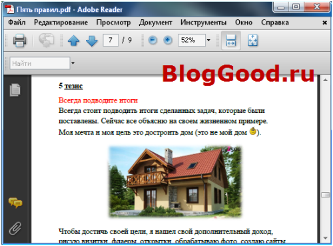The width and height of the screenshot is (333, 246).
Task: Open the Просмотр menu
Action: click(x=113, y=23)
